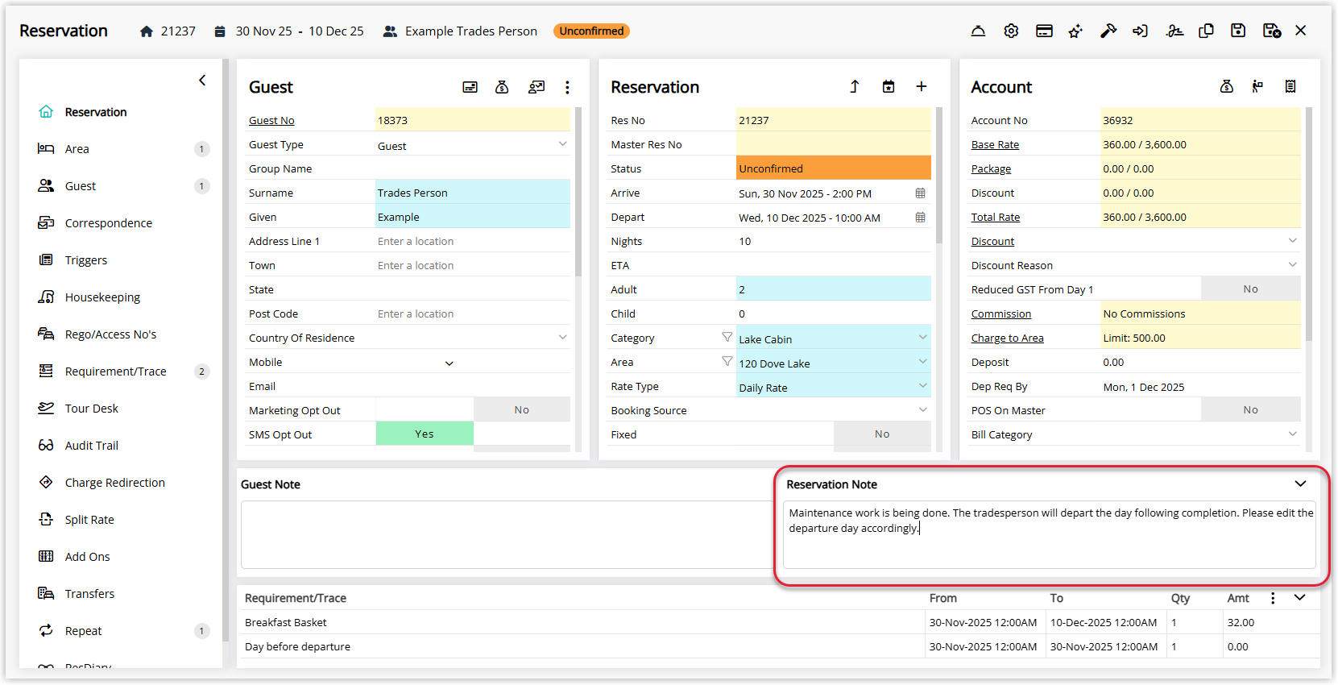Click the Category filter funnel icon
The image size is (1338, 685).
point(727,337)
